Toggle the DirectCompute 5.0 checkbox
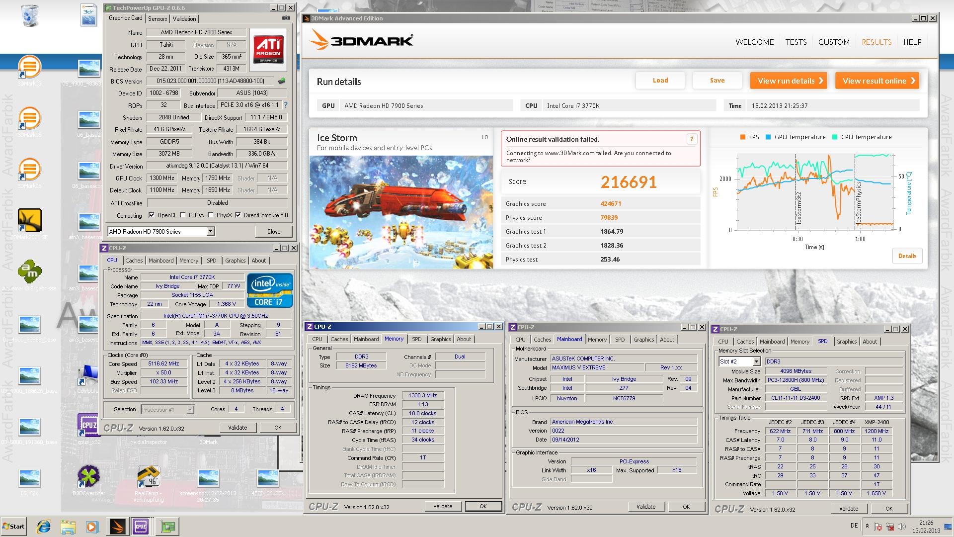The image size is (954, 537). coord(238,215)
